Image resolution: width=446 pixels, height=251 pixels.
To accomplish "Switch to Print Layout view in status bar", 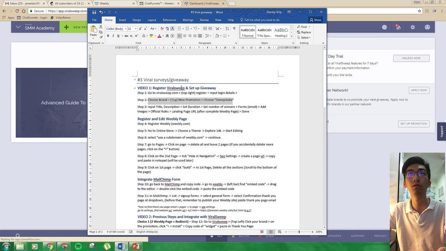I will 271,232.
